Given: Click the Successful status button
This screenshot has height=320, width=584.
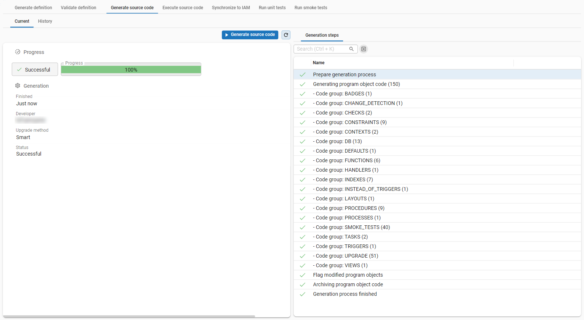Looking at the screenshot, I should 35,69.
